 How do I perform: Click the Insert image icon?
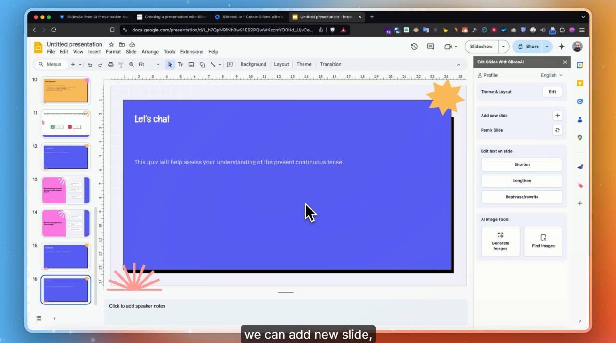[x=191, y=65]
